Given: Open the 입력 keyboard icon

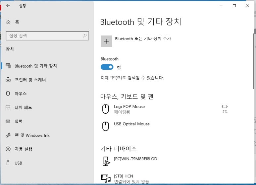Looking at the screenshot, I should pyautogui.click(x=8, y=121).
